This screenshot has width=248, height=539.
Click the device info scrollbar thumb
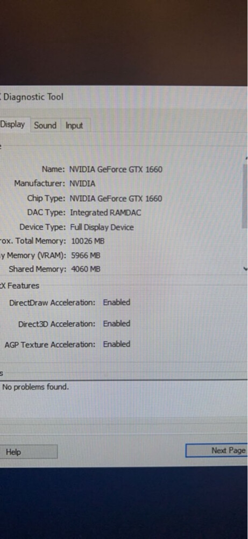245,196
